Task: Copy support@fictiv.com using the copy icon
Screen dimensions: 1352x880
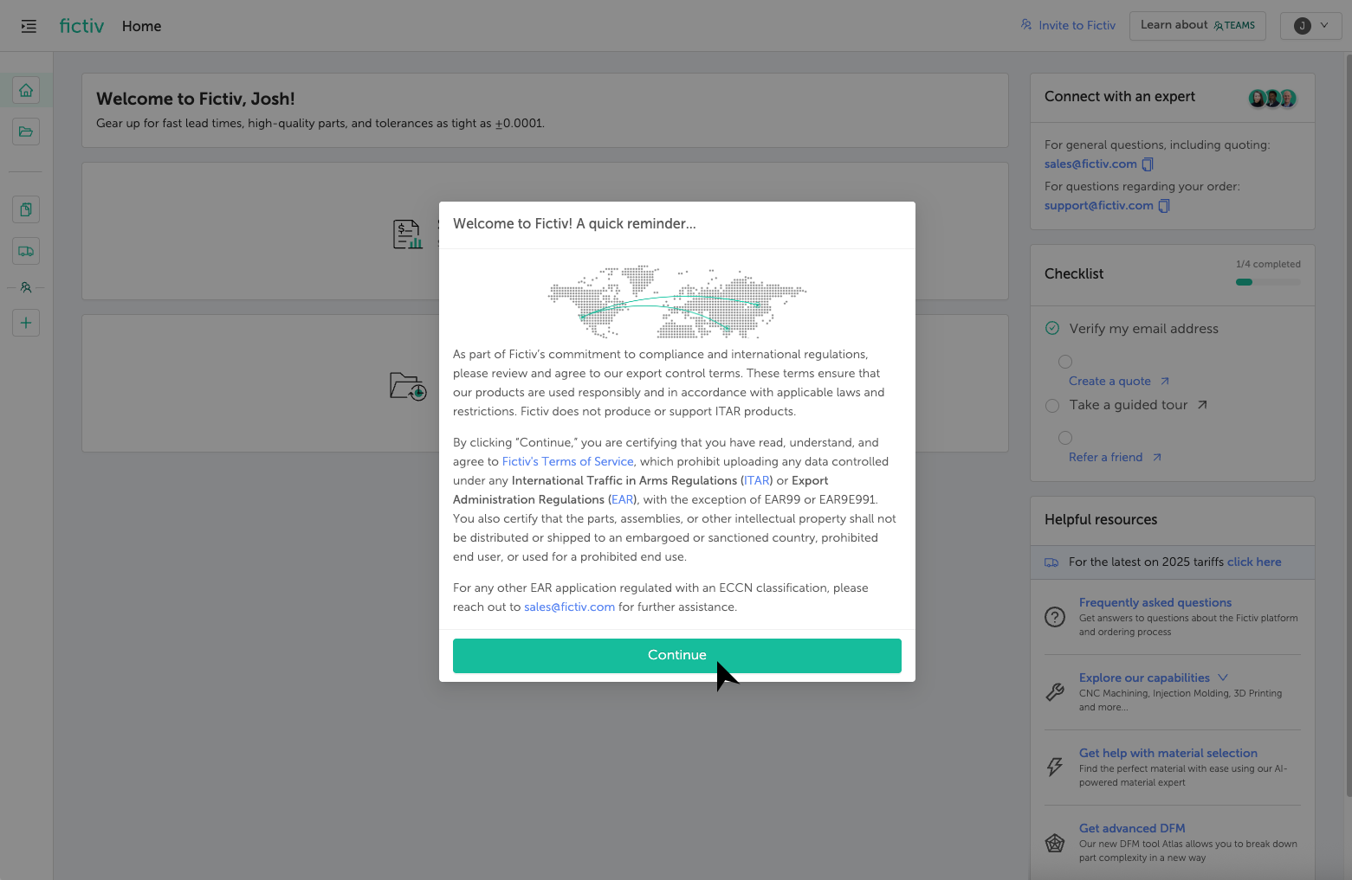Action: pos(1163,205)
